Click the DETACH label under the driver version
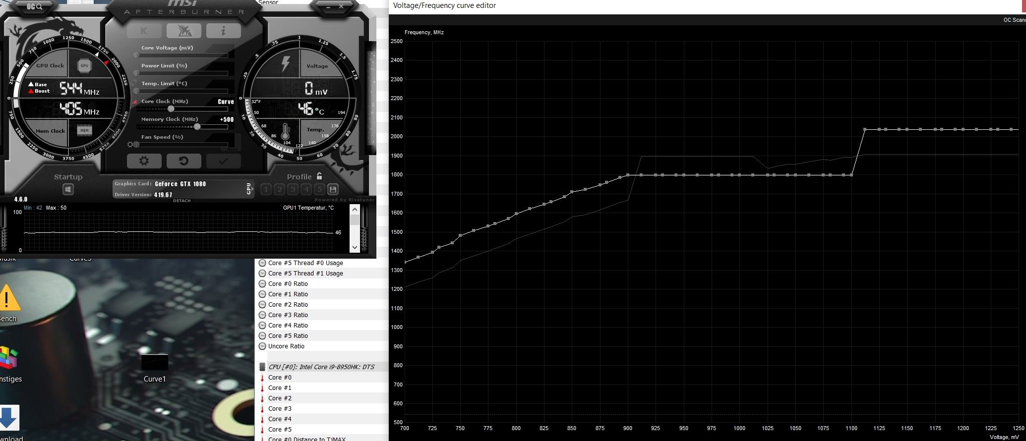The image size is (1026, 441). 182,201
